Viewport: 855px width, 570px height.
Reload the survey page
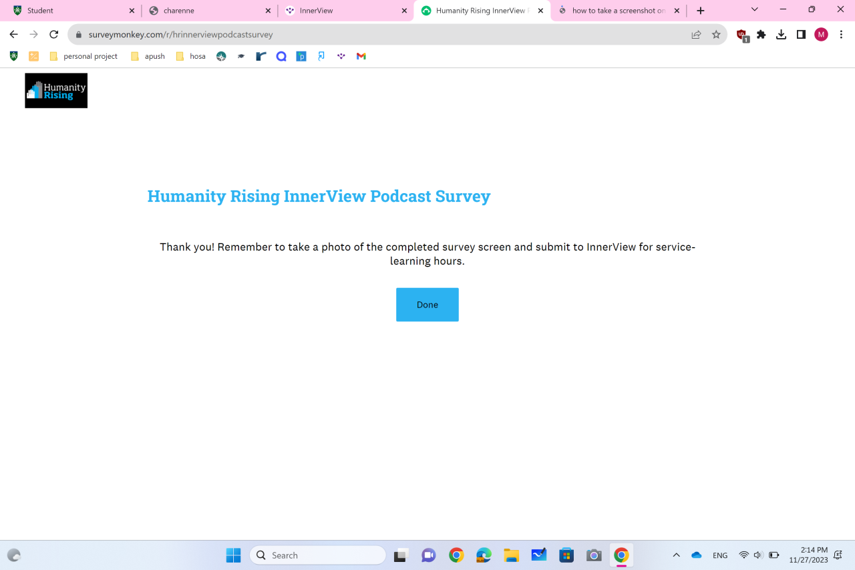tap(54, 35)
